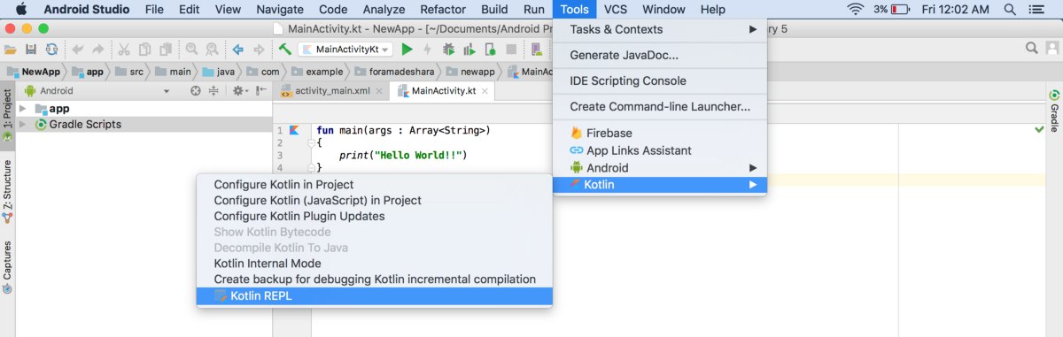Click the Debug app bug icon
Viewport: 1063px width, 337px height.
pos(448,49)
